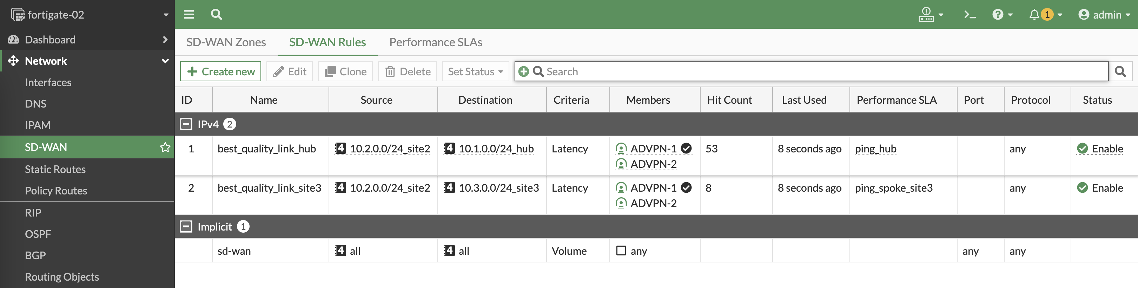Switch to the Performance SLAs tab
Screen dimensions: 1138x288
(x=435, y=42)
